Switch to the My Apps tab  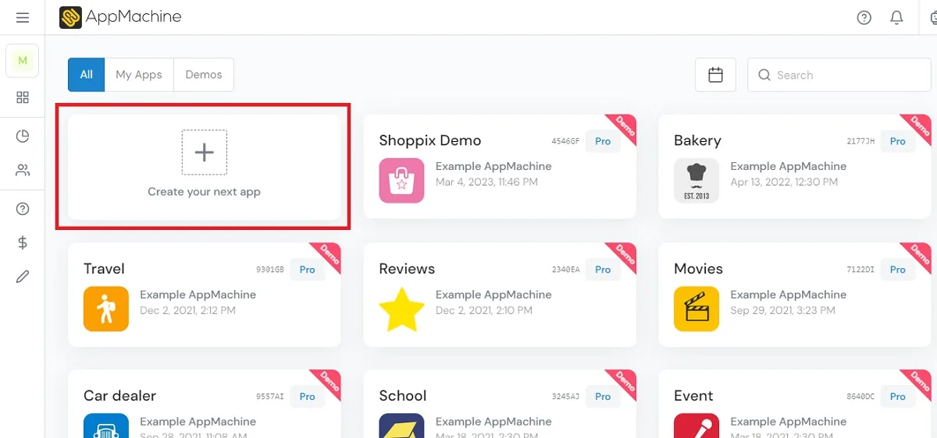[x=139, y=75]
